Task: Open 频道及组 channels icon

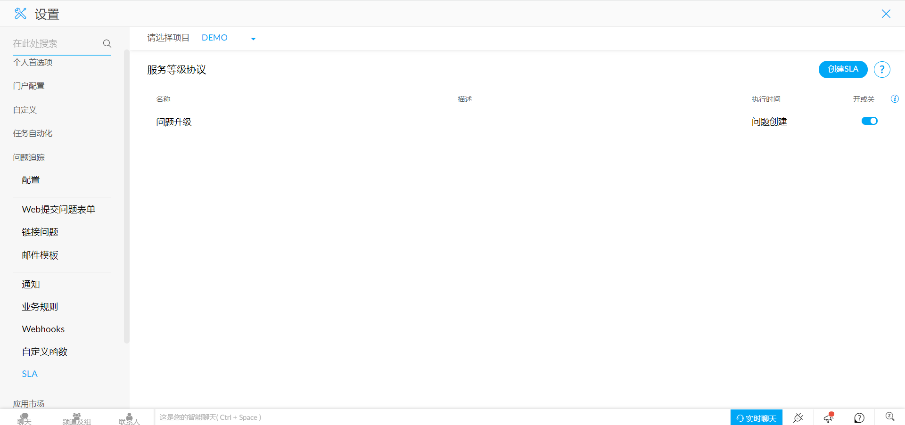Action: point(76,418)
